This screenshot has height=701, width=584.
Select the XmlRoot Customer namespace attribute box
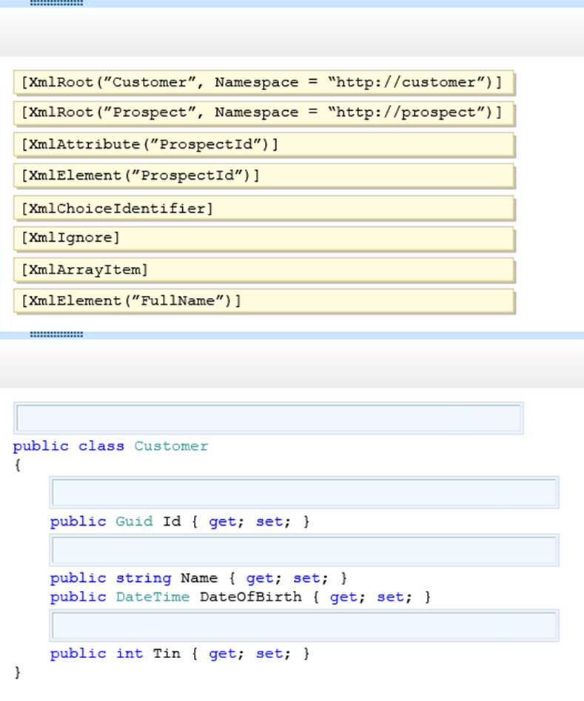click(263, 83)
